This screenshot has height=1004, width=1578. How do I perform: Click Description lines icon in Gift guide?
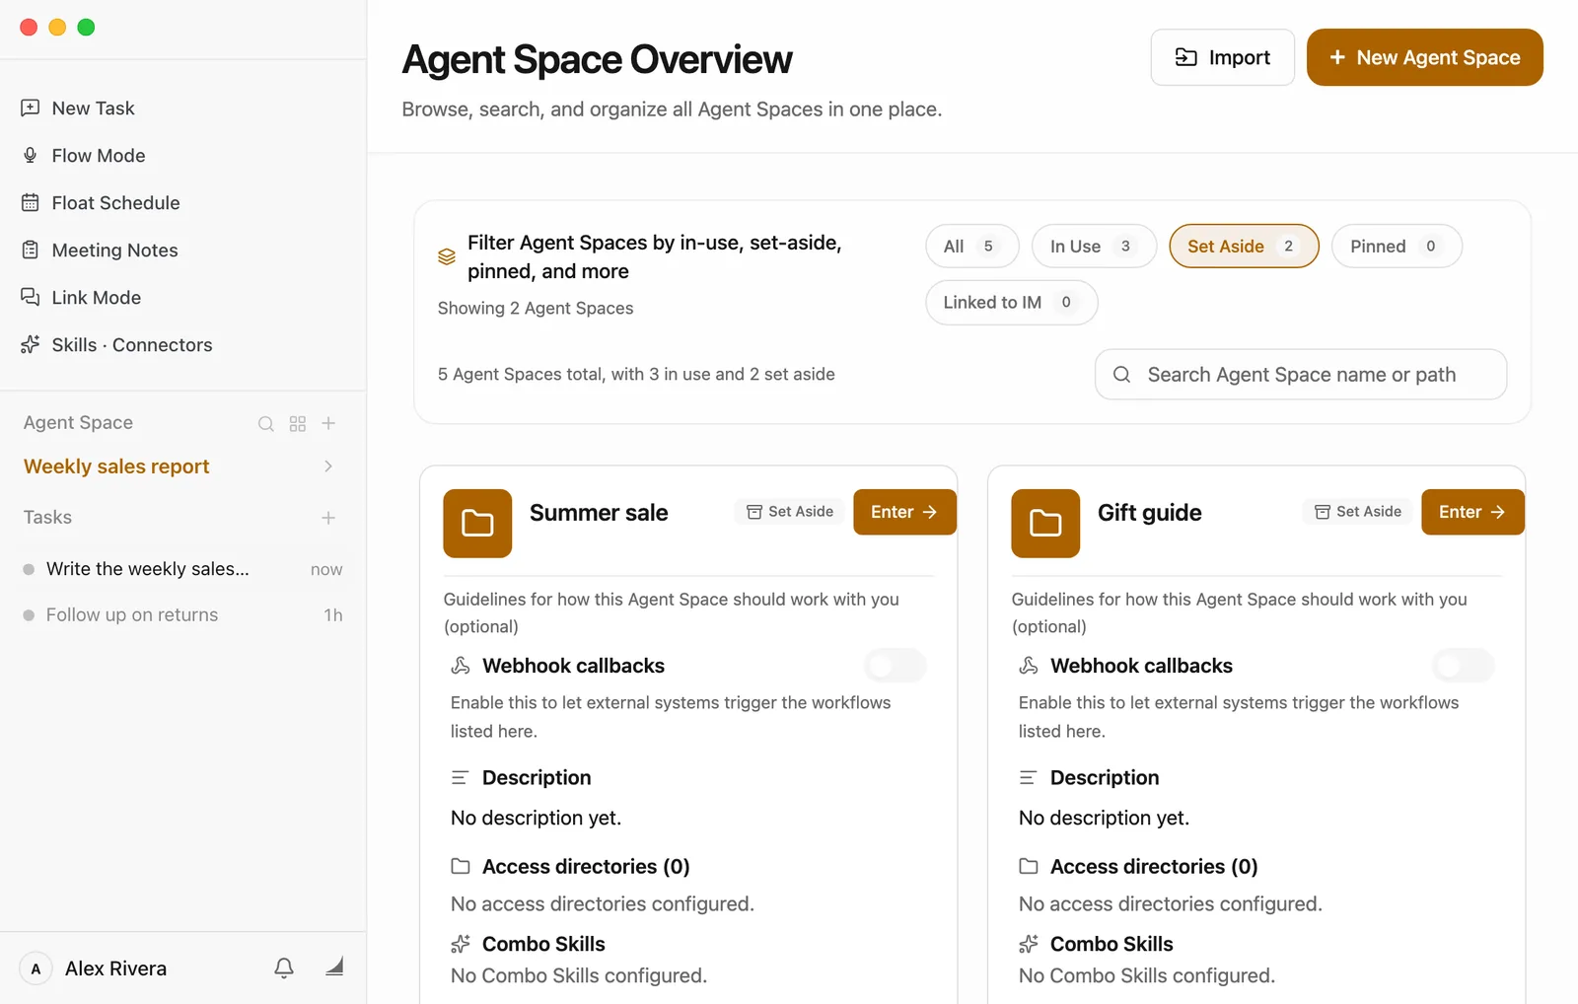click(x=1028, y=778)
